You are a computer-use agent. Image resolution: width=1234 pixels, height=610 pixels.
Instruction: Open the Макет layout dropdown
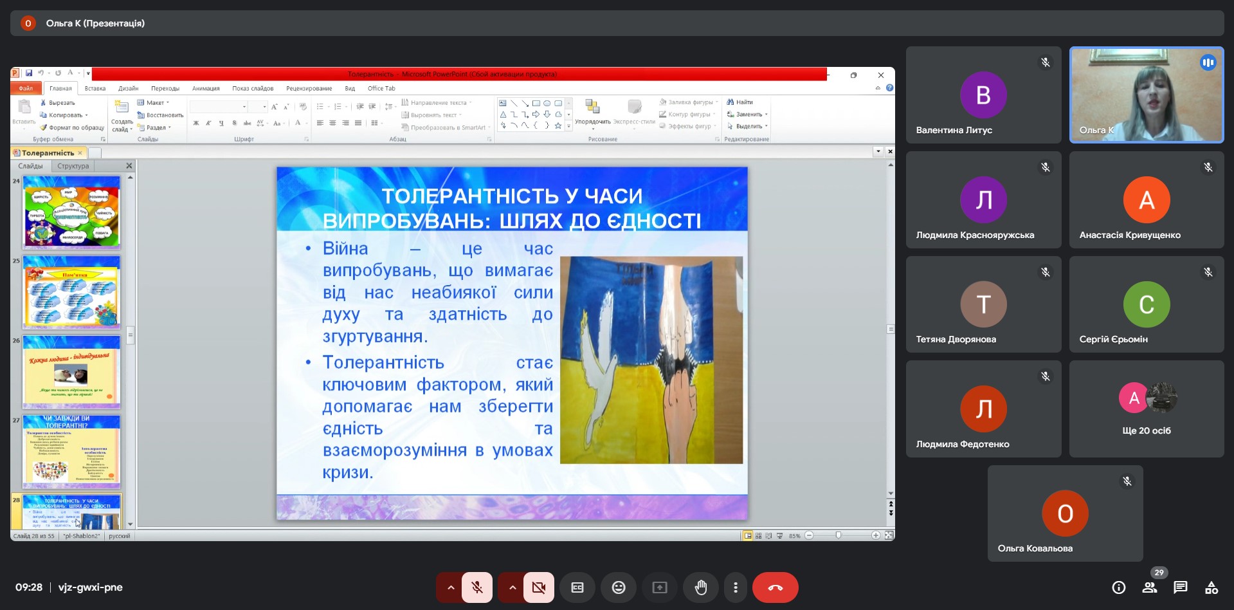[154, 103]
